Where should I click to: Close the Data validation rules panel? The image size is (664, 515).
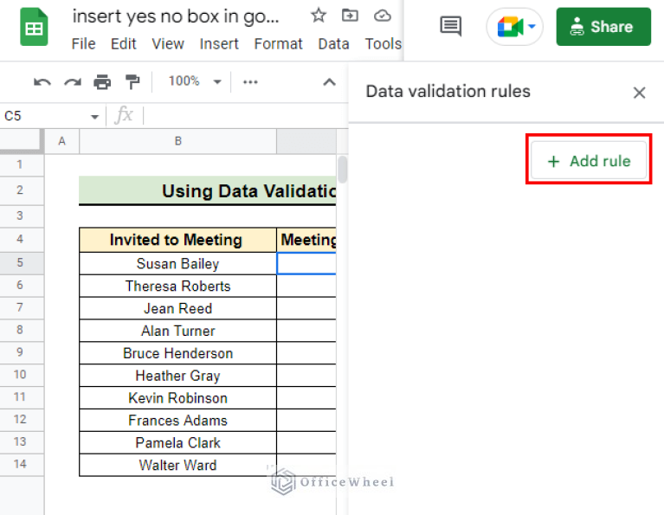tap(640, 93)
